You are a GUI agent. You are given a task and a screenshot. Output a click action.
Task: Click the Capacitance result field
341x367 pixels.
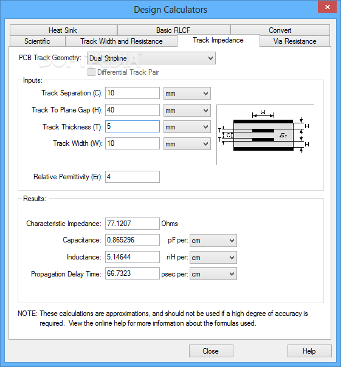133,240
